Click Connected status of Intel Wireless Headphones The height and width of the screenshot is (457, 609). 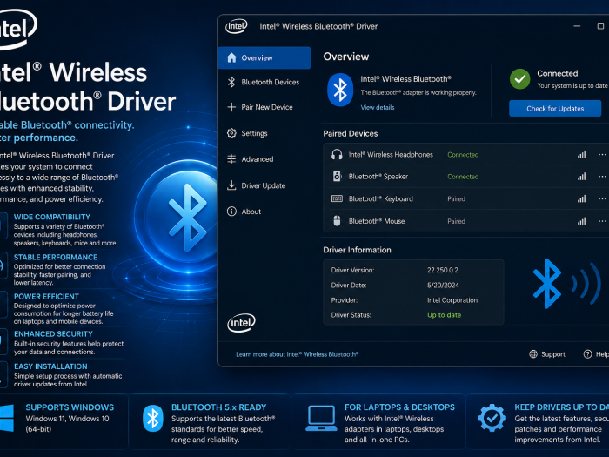pyautogui.click(x=463, y=155)
